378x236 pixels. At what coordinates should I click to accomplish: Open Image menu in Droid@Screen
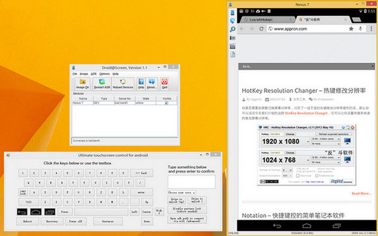tap(84, 74)
